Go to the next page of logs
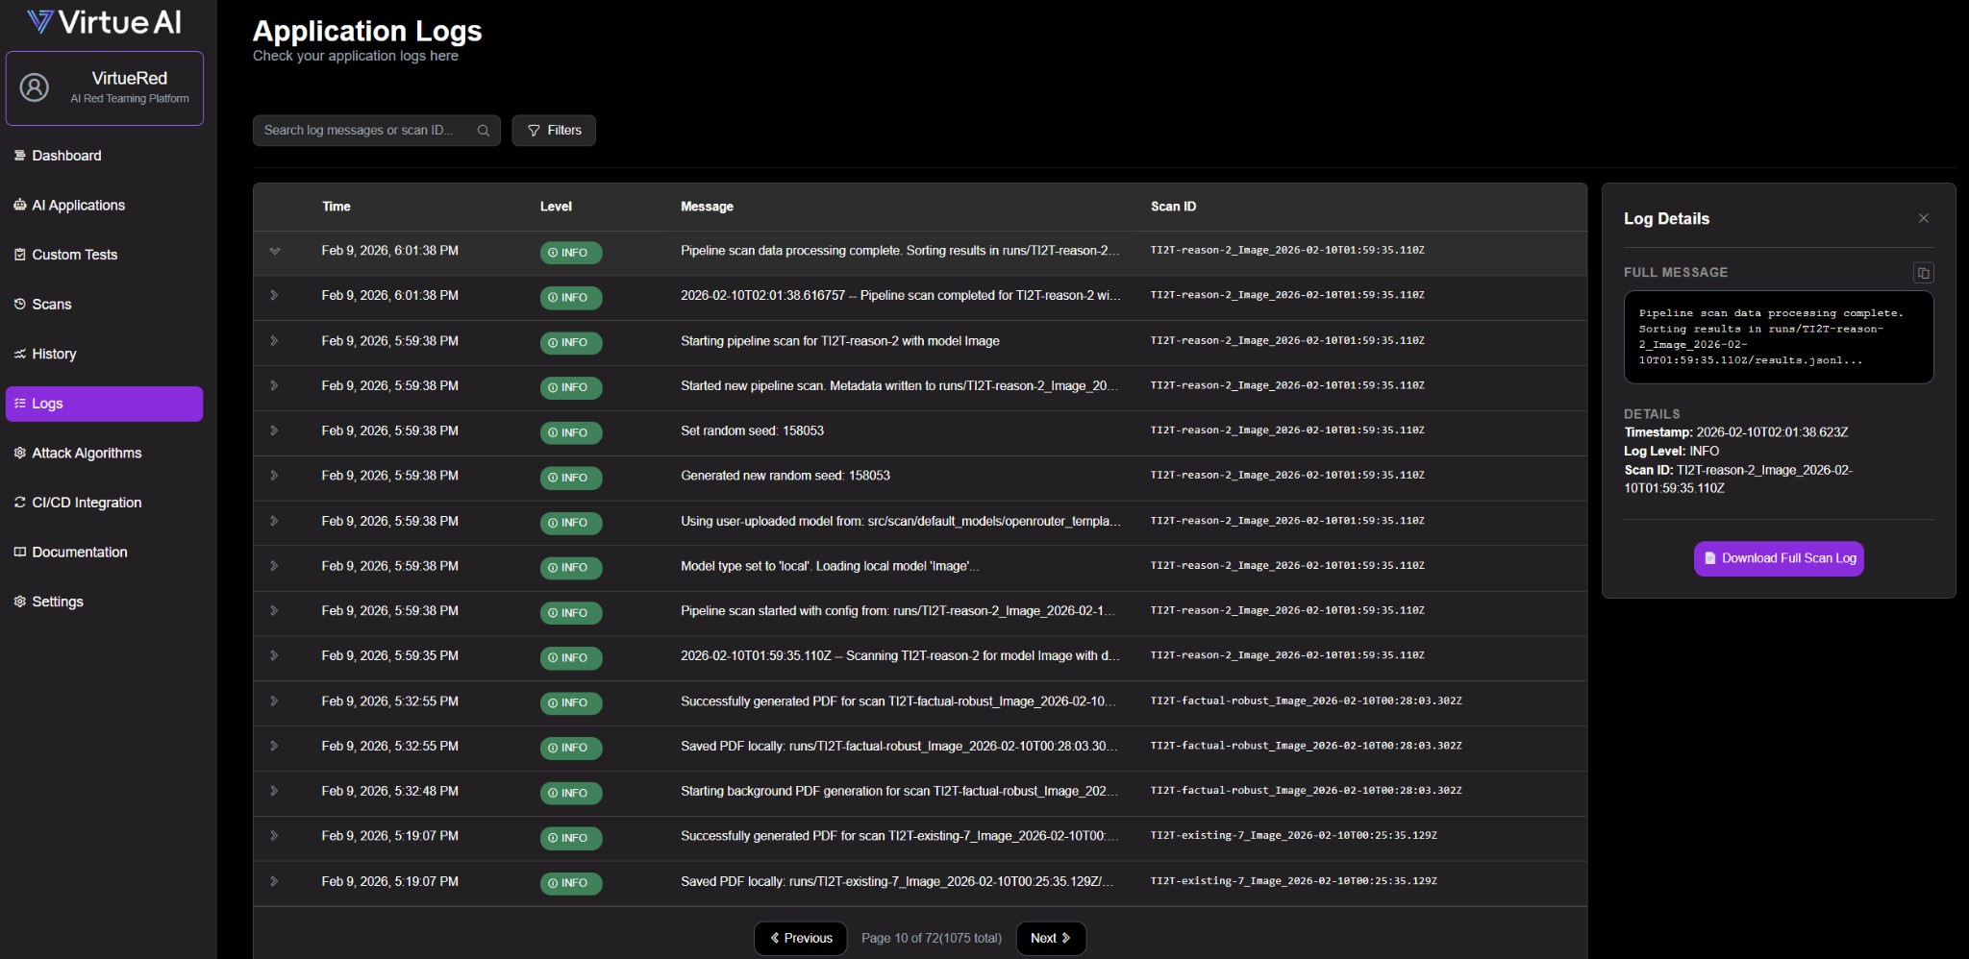This screenshot has width=1969, height=959. 1050,938
